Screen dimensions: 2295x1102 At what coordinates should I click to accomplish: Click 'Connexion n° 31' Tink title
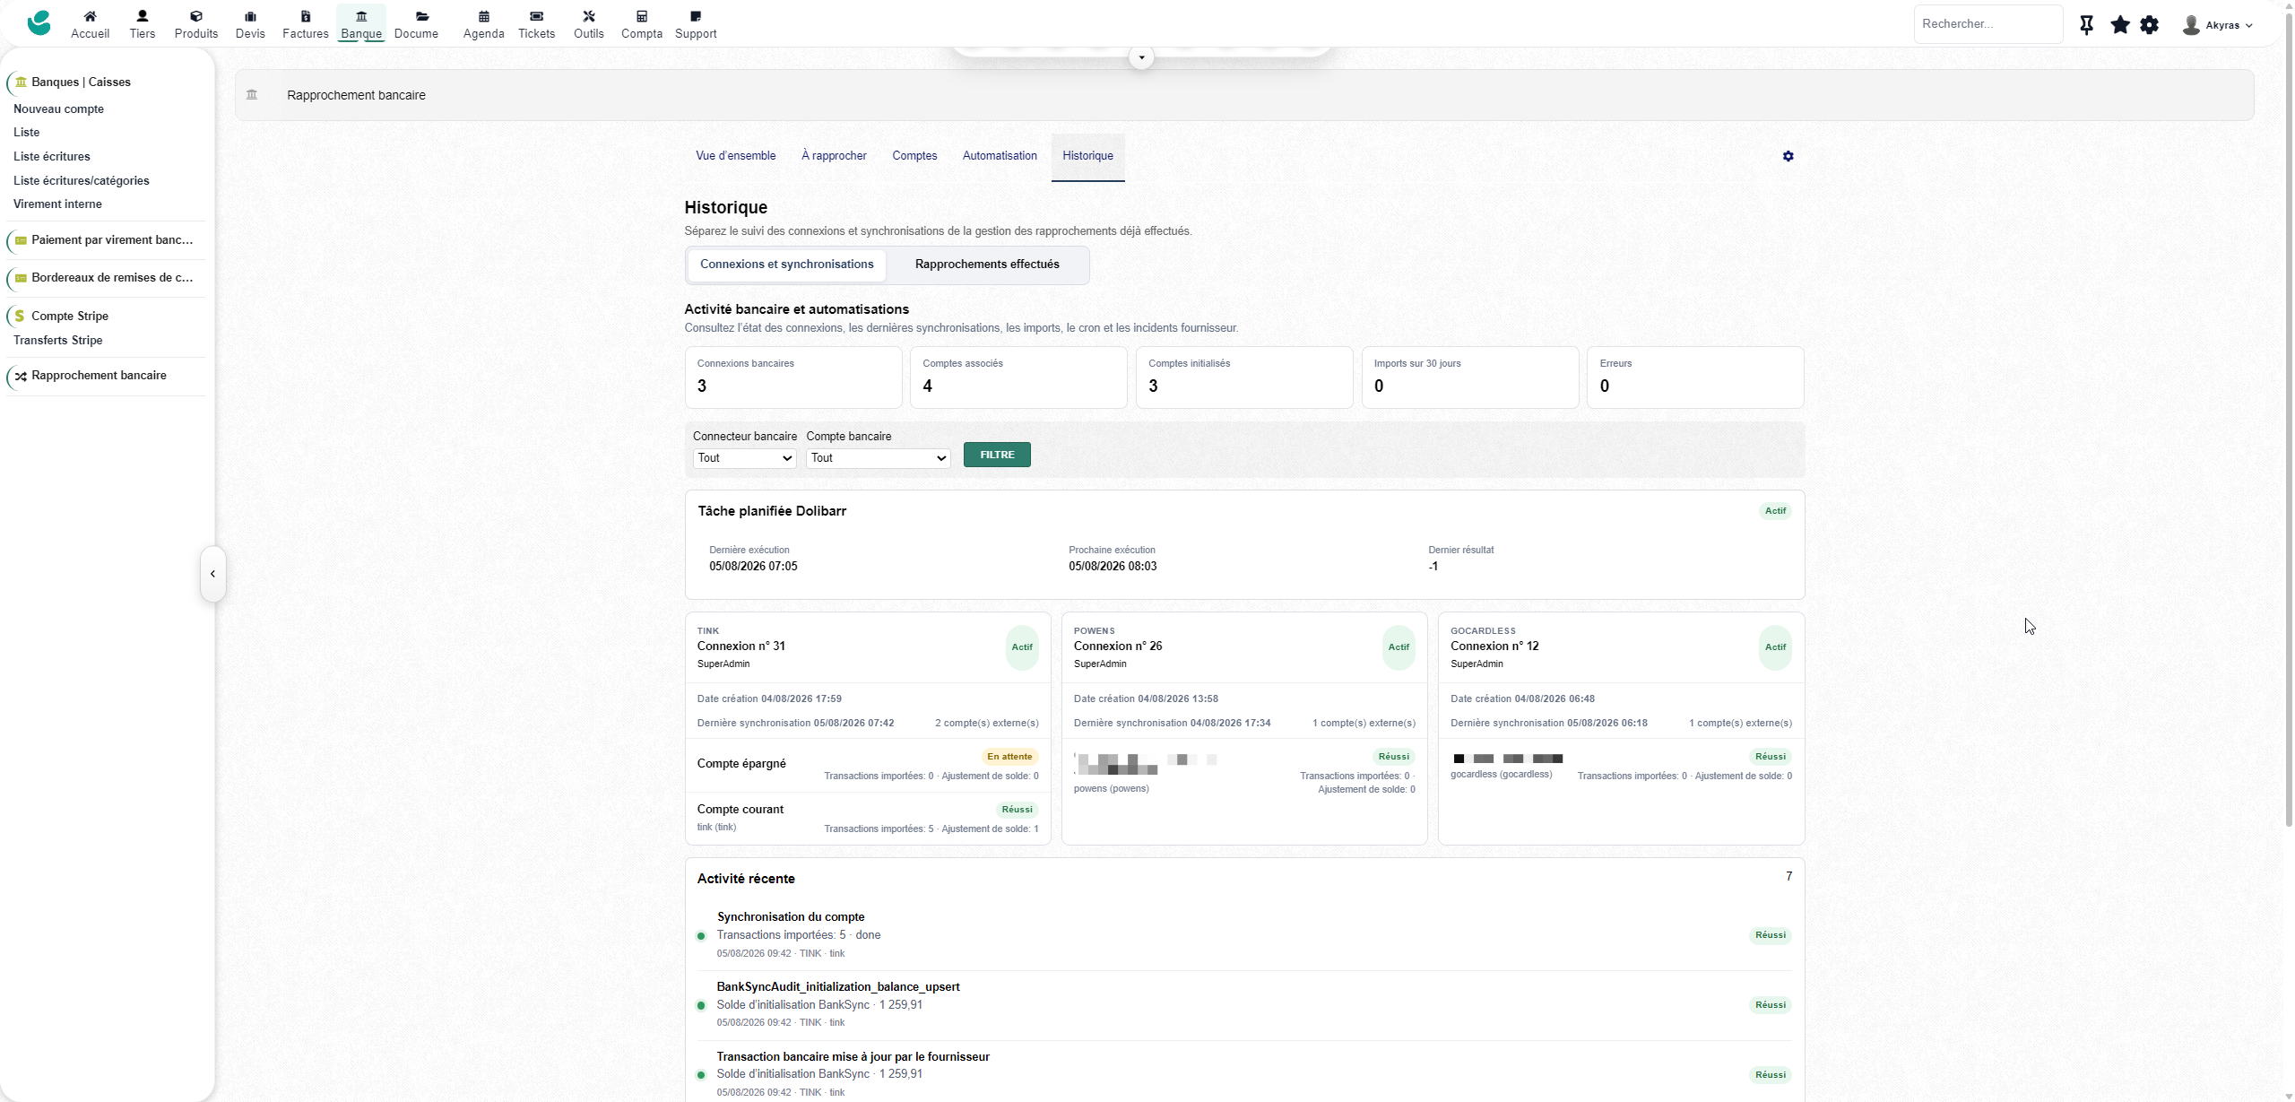pos(740,646)
